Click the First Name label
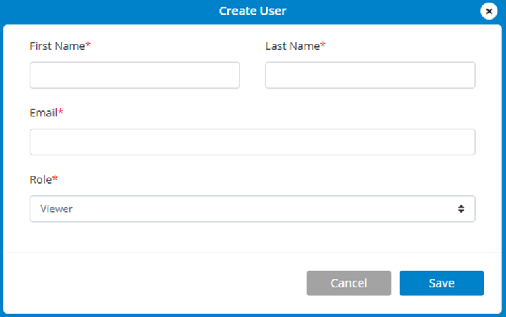The image size is (506, 317). 57,46
